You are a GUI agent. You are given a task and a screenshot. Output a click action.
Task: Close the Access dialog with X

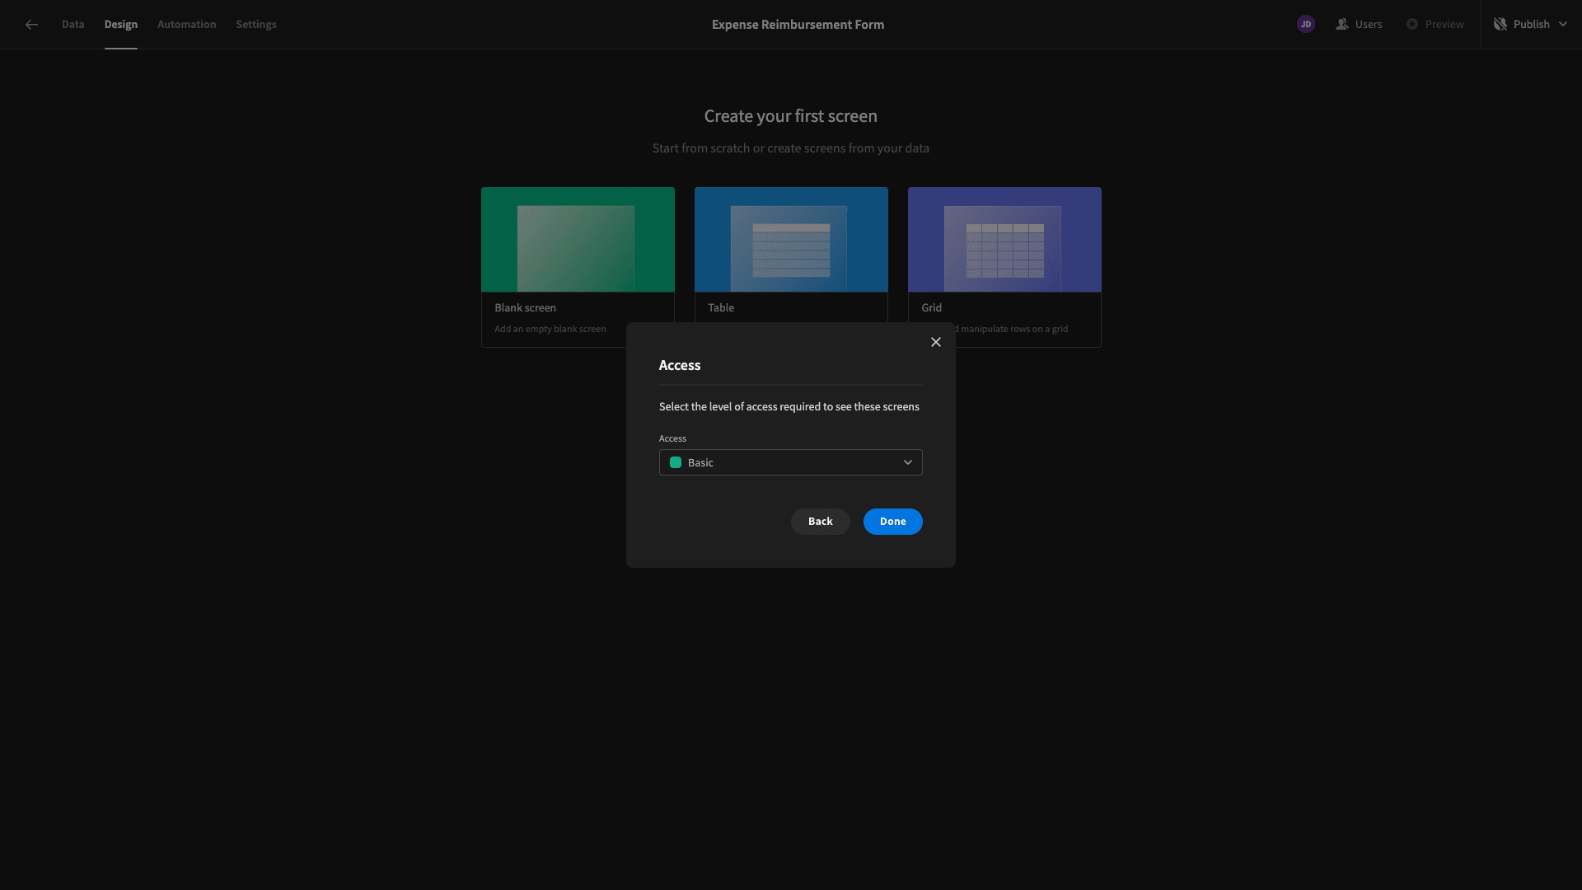pyautogui.click(x=936, y=342)
